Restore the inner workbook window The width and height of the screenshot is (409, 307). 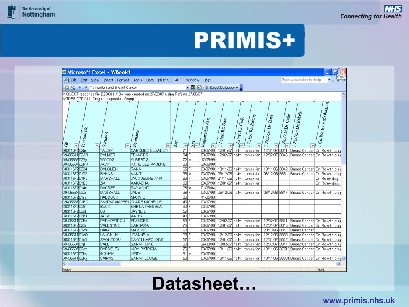coord(338,80)
